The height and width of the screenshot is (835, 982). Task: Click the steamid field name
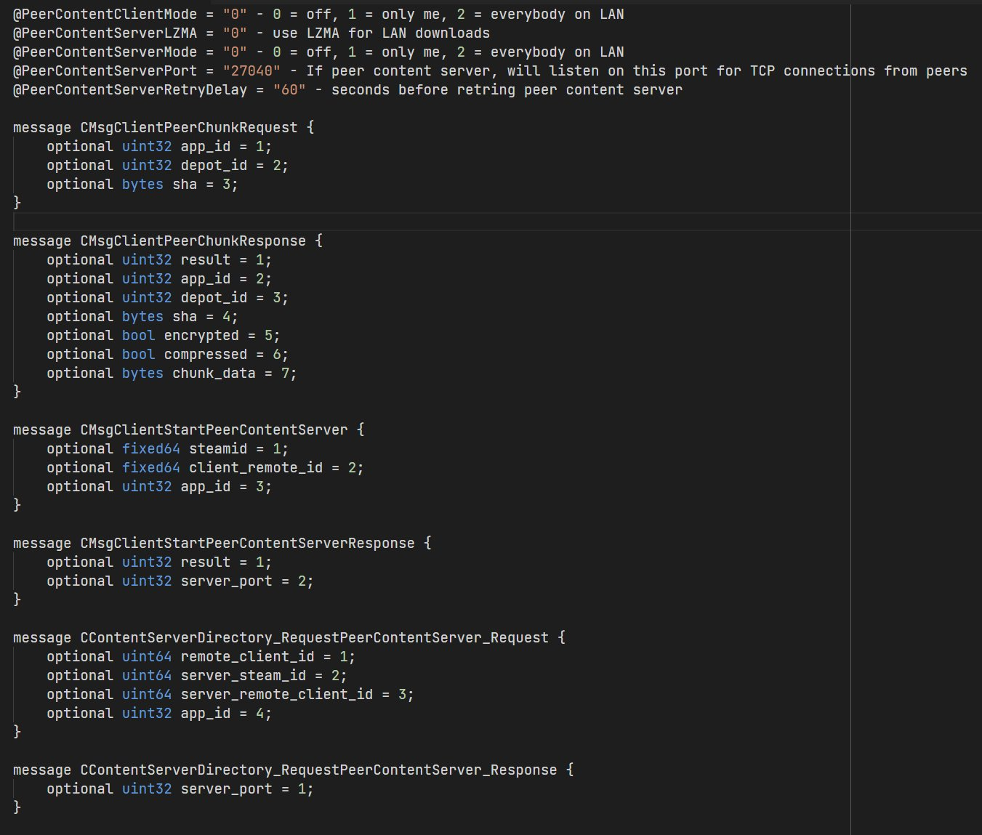point(218,448)
